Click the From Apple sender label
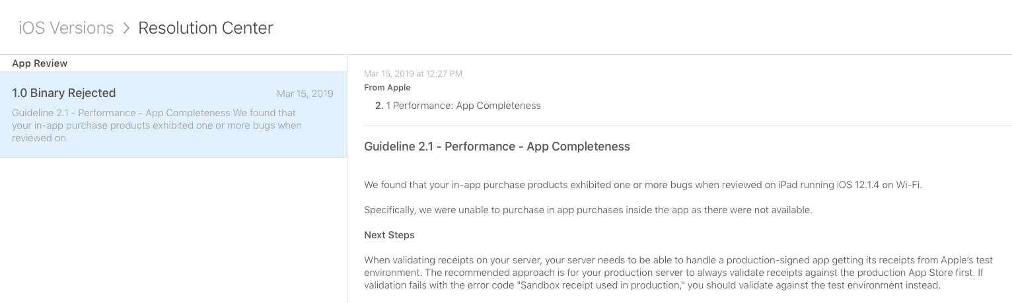Viewport: 1012px width, 303px height. (x=387, y=88)
